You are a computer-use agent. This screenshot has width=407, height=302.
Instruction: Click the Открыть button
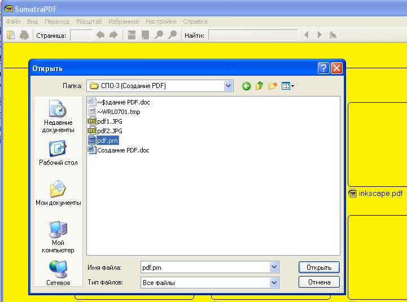coord(319,267)
